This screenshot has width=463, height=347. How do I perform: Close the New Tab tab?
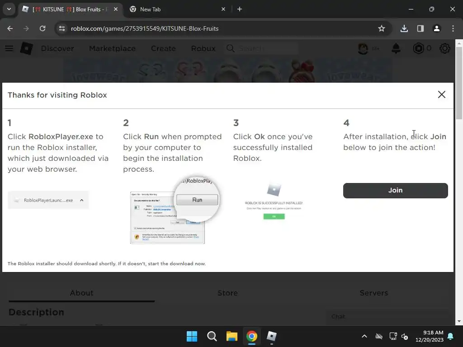point(223,9)
